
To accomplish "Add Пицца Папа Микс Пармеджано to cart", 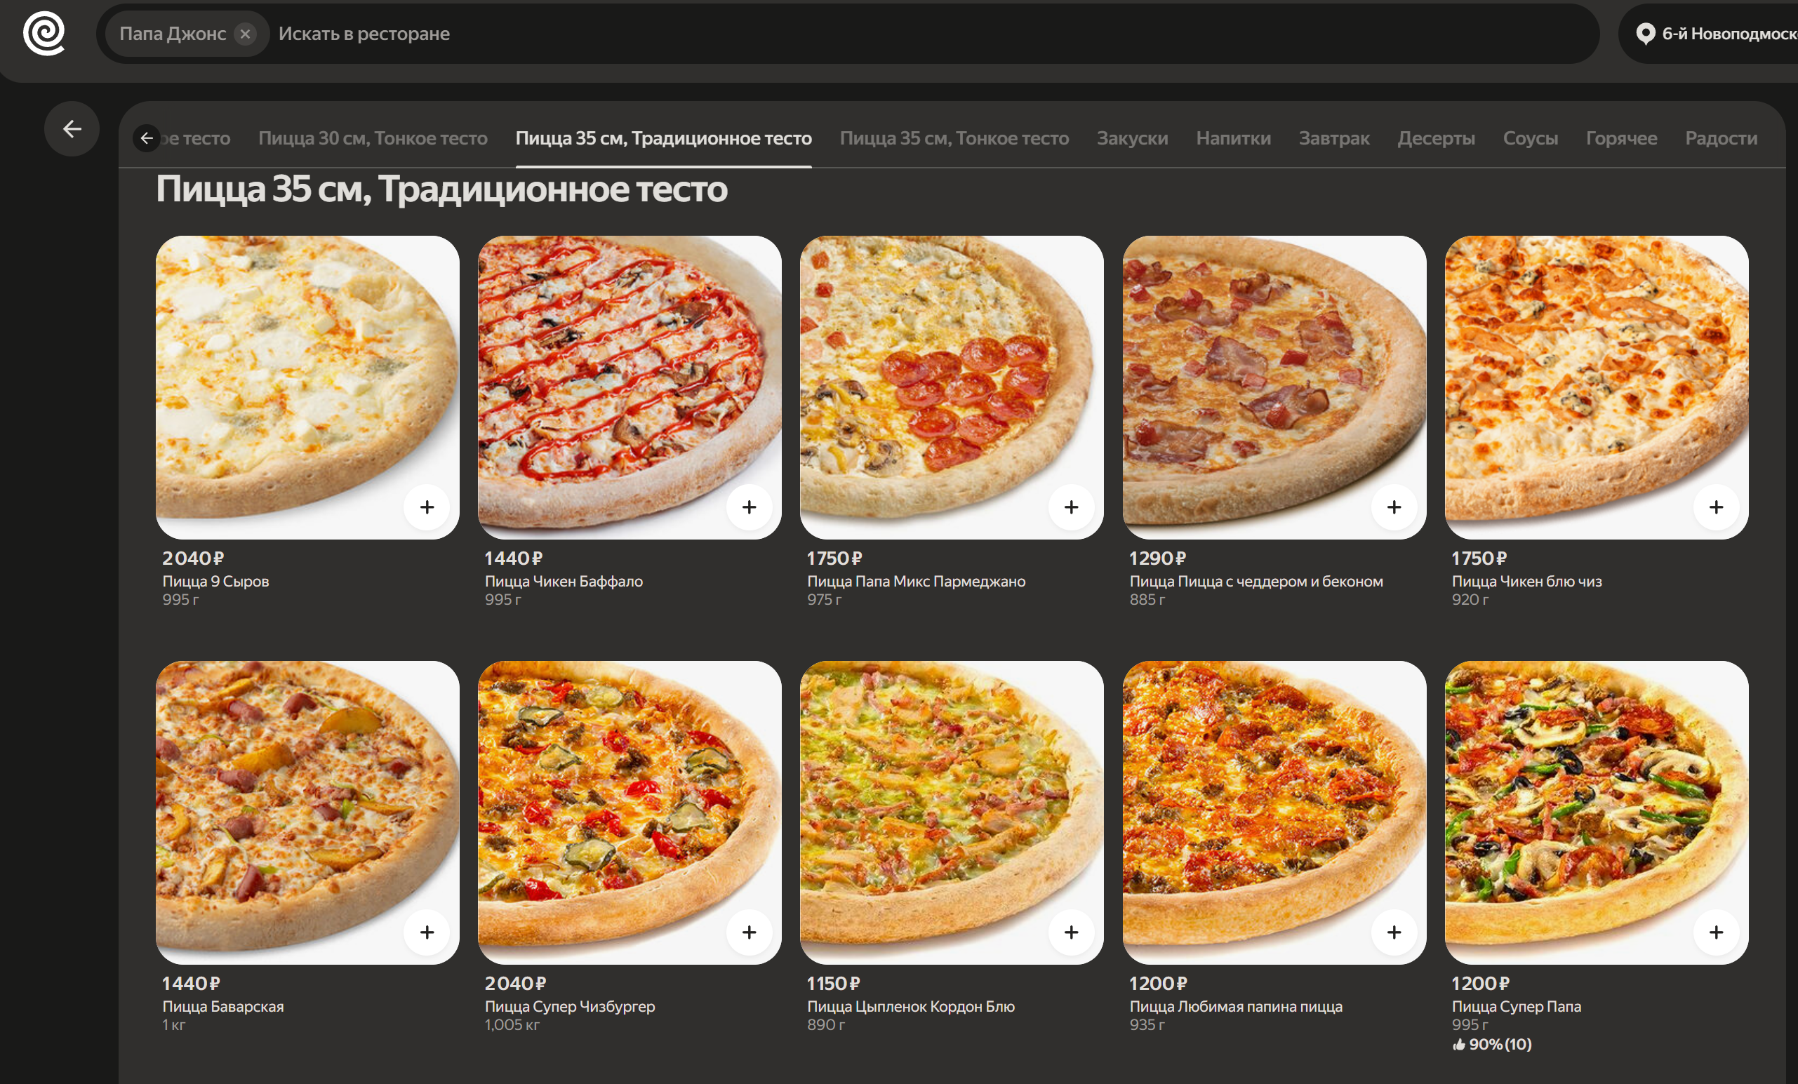I will pos(1070,507).
